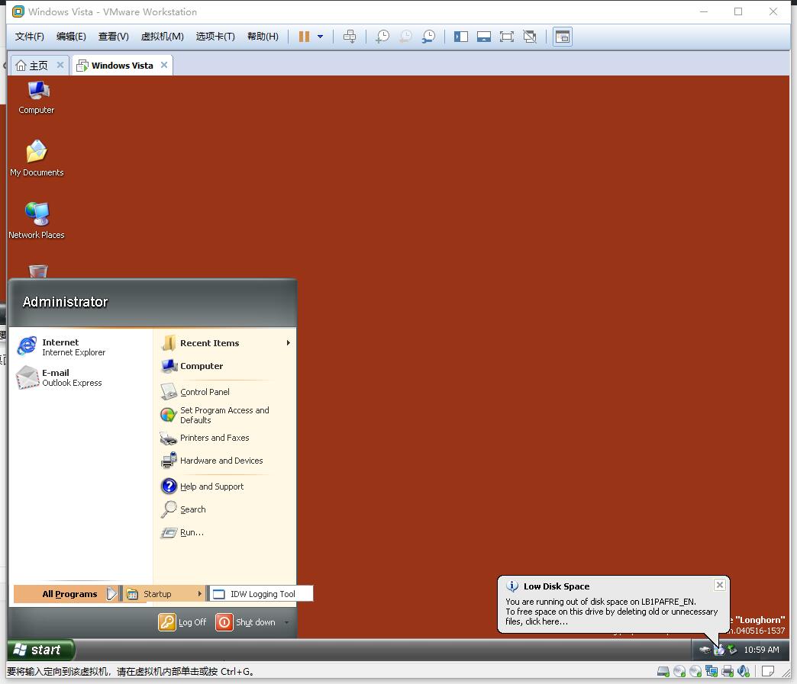Launch IDW Logging Tool
The image size is (797, 684).
(260, 593)
